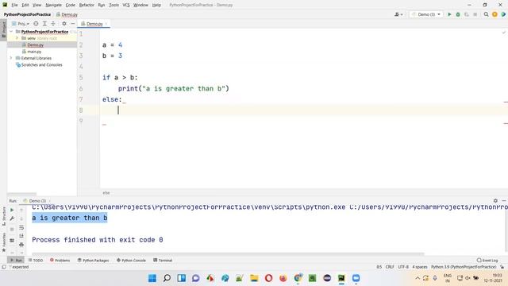This screenshot has height=286, width=508.
Task: Toggle soft-wrap in the Run console
Action: tap(21, 228)
